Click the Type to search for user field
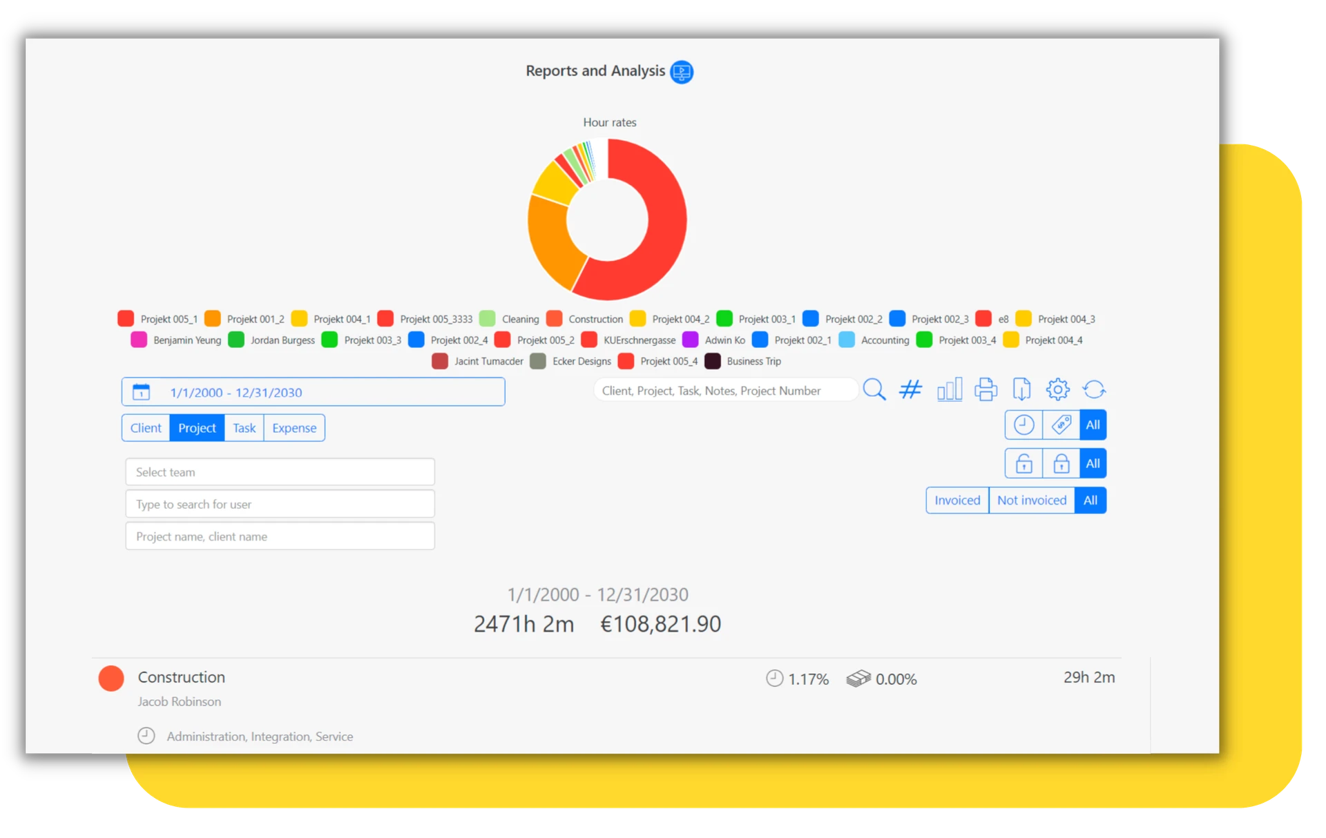The height and width of the screenshot is (838, 1326). 279,504
